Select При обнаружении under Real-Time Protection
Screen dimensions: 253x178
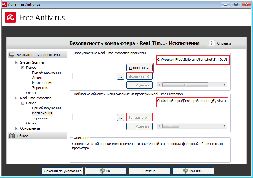tap(46, 108)
